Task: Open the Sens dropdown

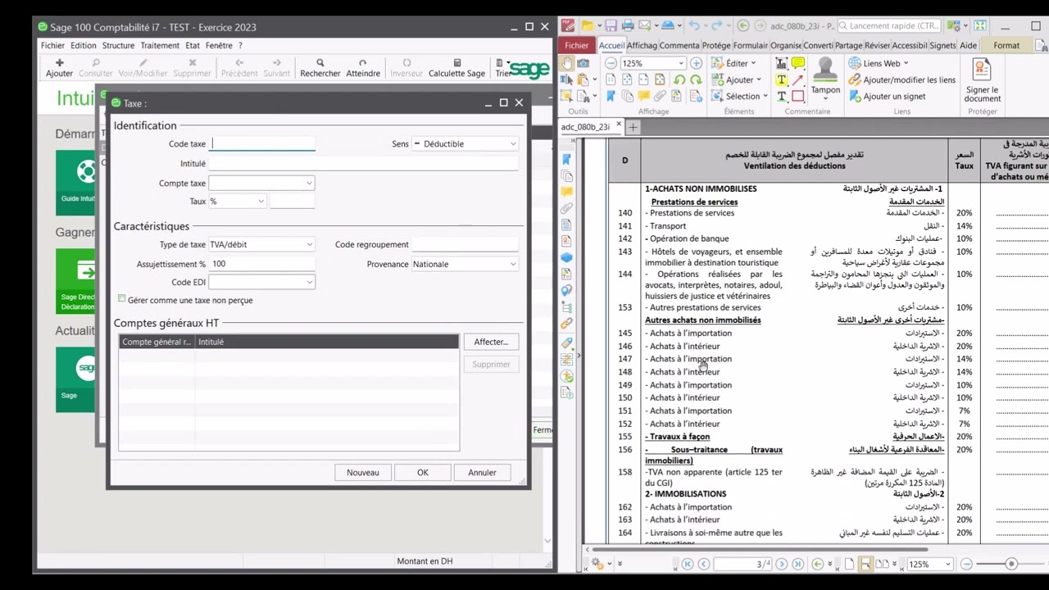Action: (465, 144)
